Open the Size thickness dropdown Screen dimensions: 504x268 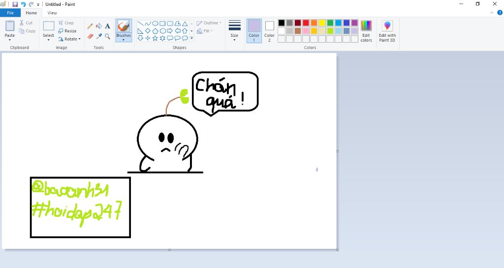click(x=234, y=31)
